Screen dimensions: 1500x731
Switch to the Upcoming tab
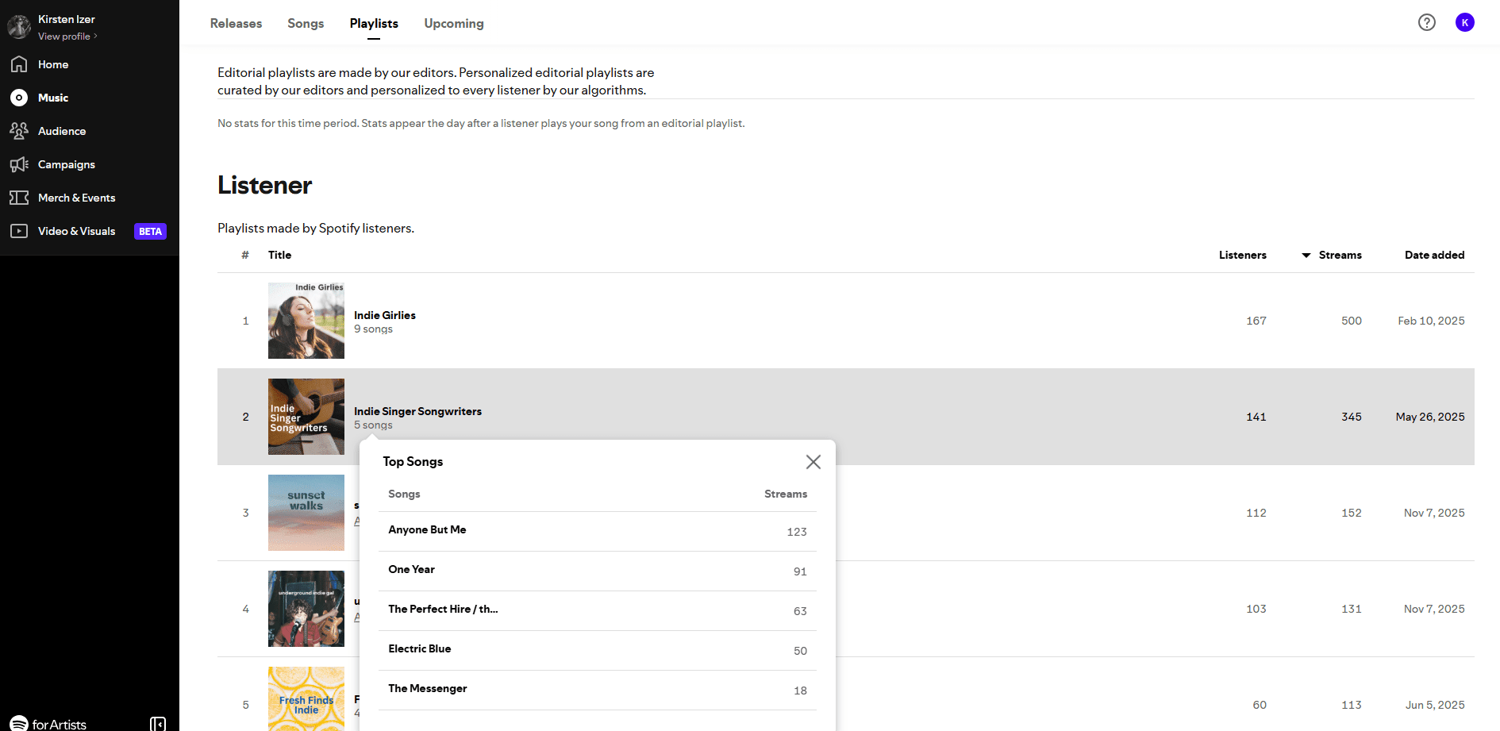[454, 24]
